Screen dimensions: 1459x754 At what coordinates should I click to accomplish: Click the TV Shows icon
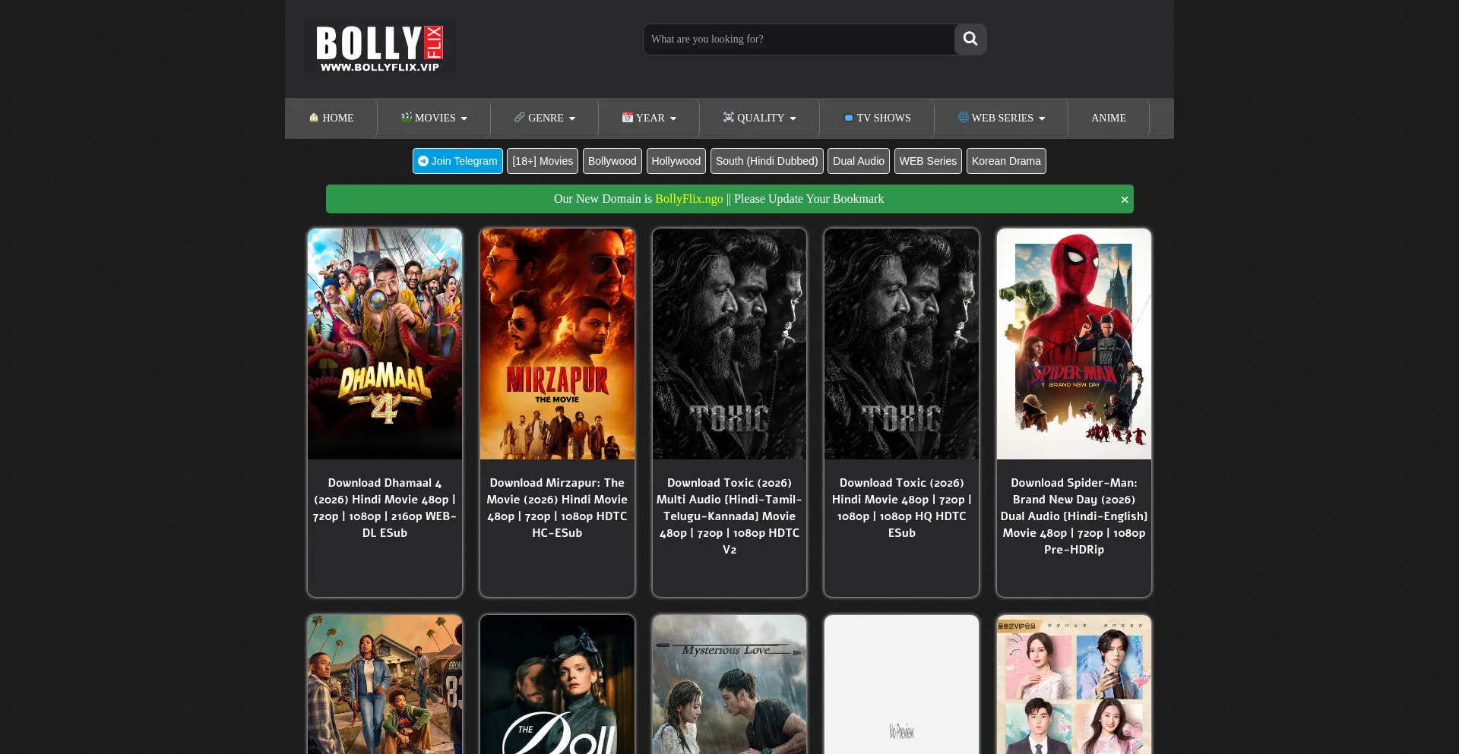pos(849,118)
